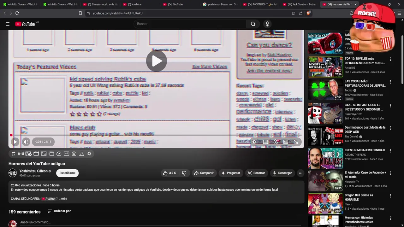Like the video with thumbs up
Image resolution: width=404 pixels, height=227 pixels.
pos(169,173)
